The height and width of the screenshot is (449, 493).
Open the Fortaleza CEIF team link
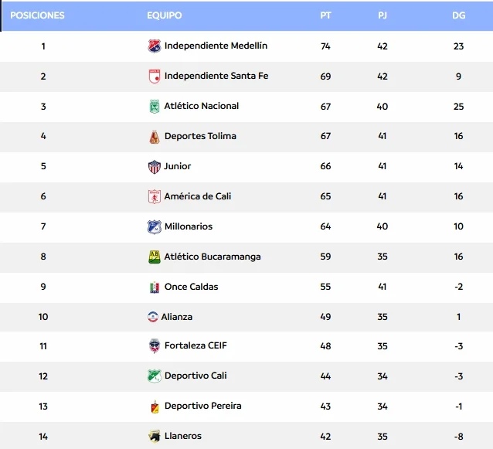[x=195, y=346]
